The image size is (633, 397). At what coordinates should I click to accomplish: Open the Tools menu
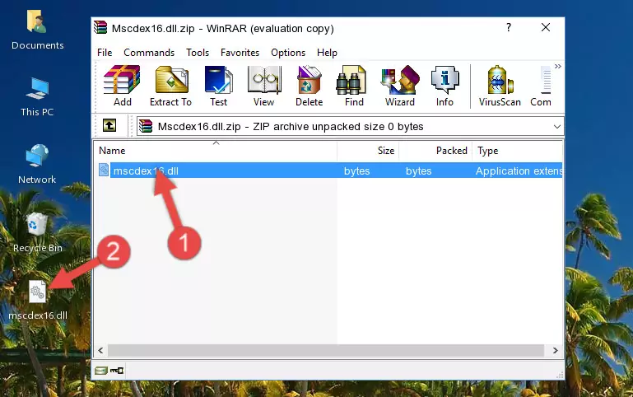click(x=198, y=53)
